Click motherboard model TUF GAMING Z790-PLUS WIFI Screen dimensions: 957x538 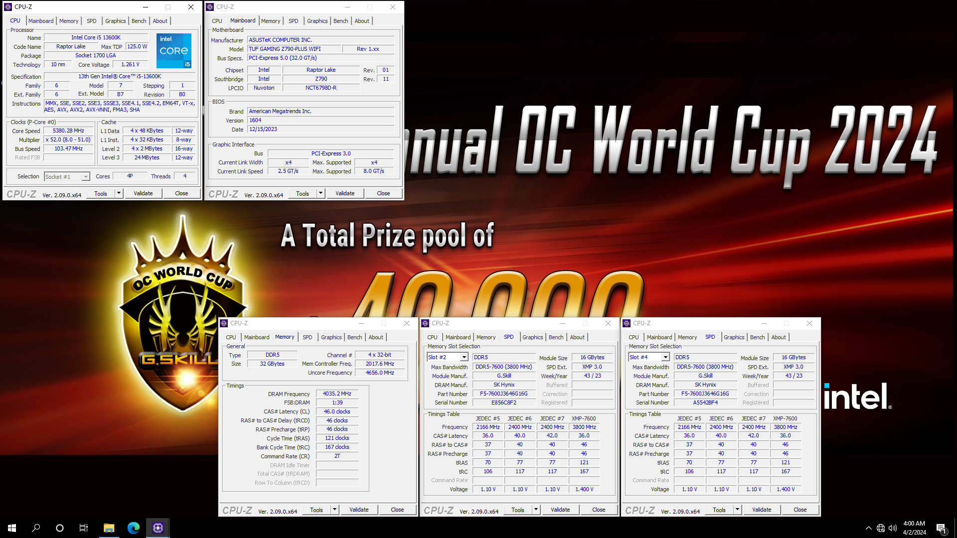click(x=294, y=49)
